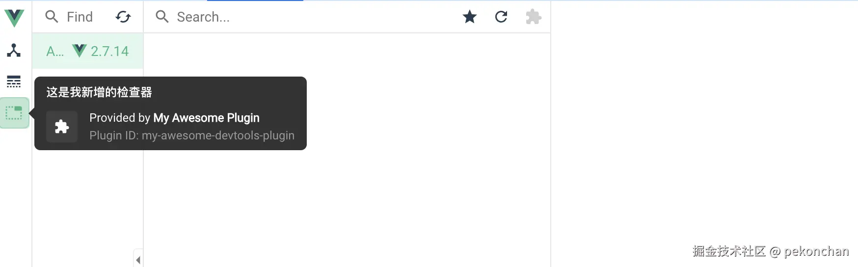The width and height of the screenshot is (858, 267).
Task: Click the circular reload icon
Action: tap(501, 17)
